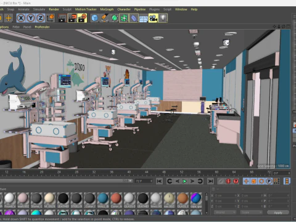Go to previous keyframe
Screen dimensions: 296x222
pyautogui.click(x=170, y=181)
